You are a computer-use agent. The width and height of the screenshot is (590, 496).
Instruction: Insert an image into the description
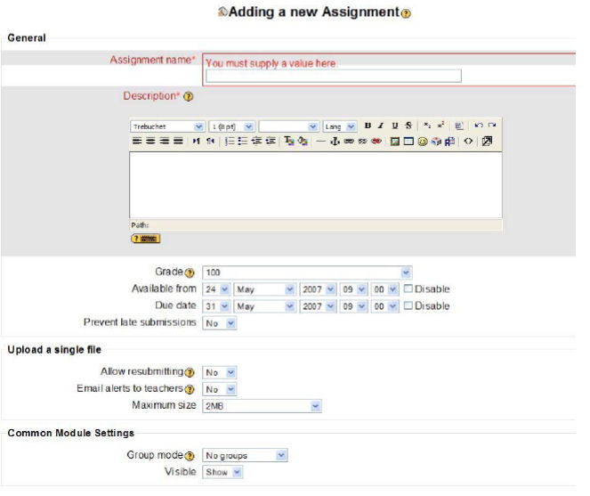tap(395, 141)
